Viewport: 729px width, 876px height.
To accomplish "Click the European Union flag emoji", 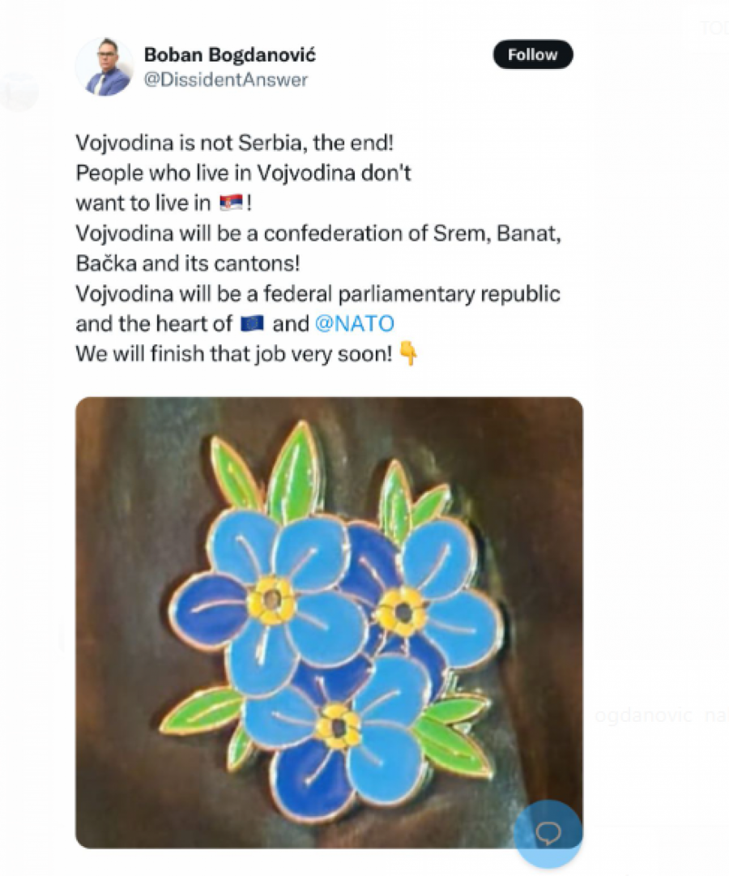I will click(254, 324).
